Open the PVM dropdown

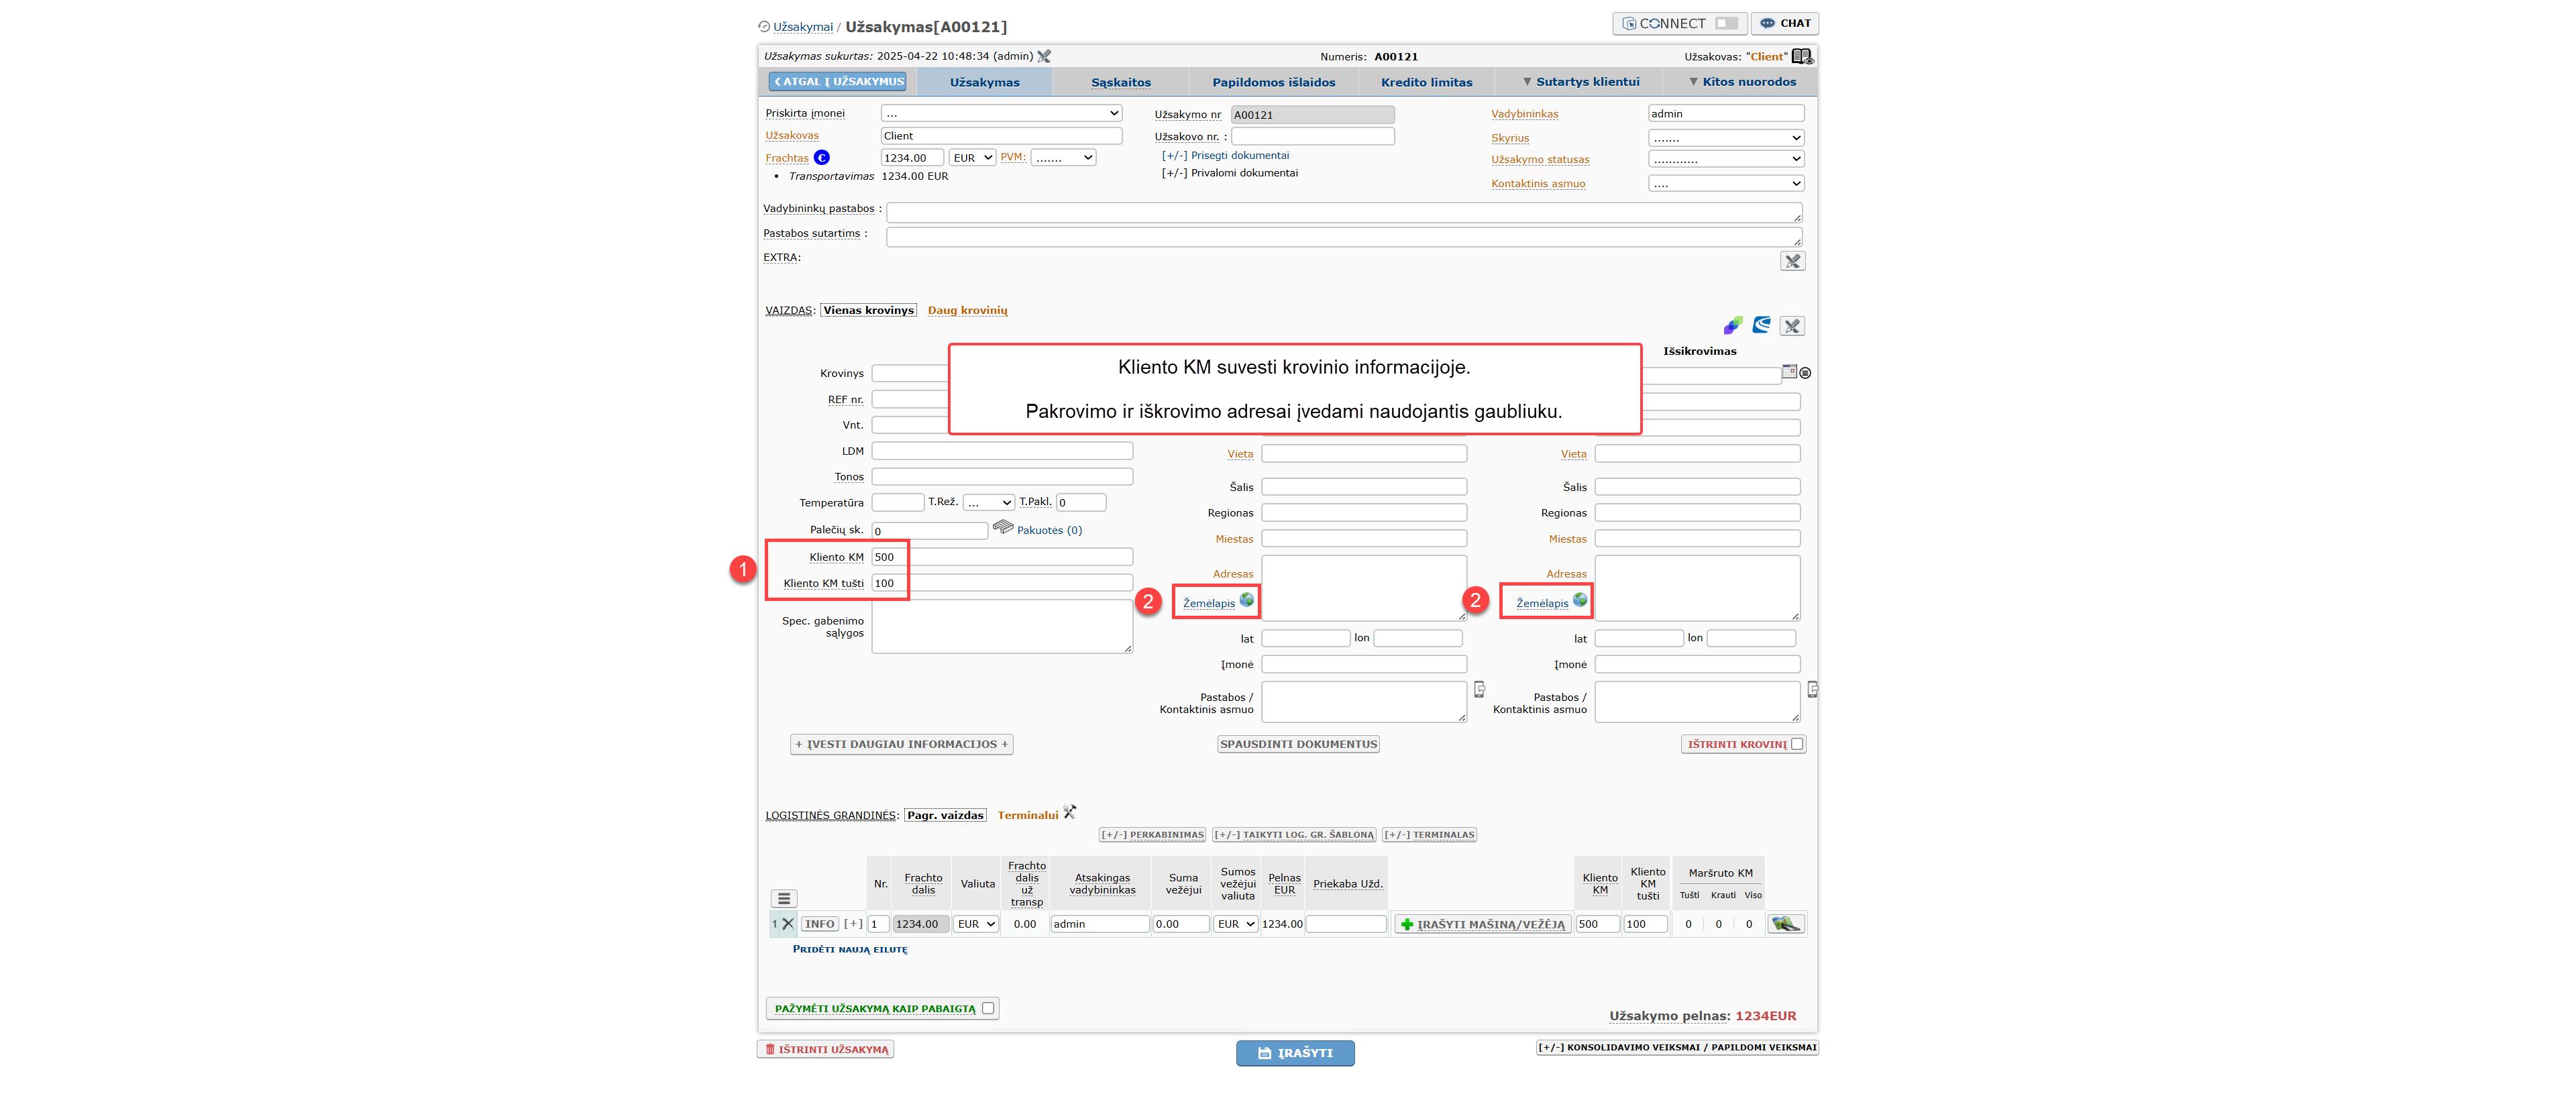(x=1063, y=158)
